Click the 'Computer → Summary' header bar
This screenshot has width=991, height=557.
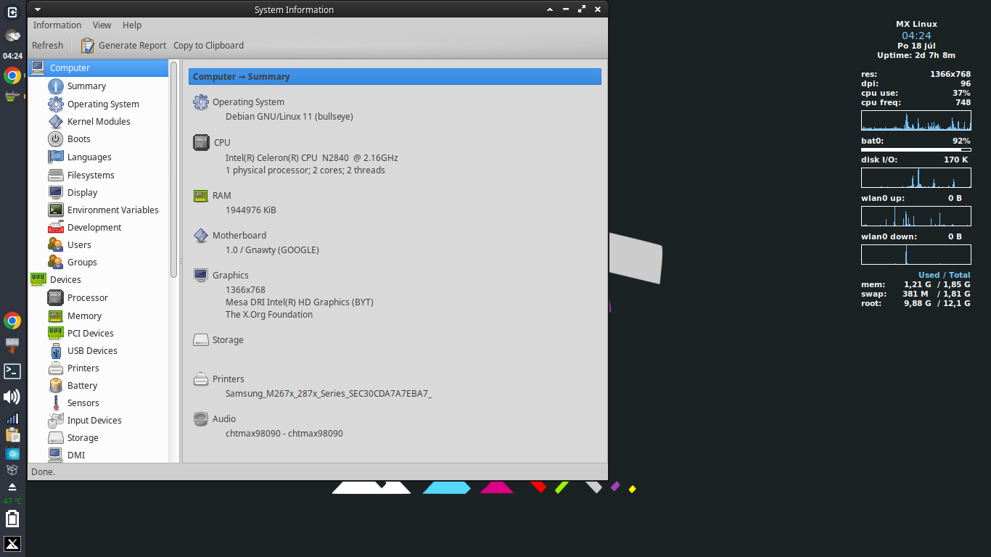pyautogui.click(x=395, y=76)
